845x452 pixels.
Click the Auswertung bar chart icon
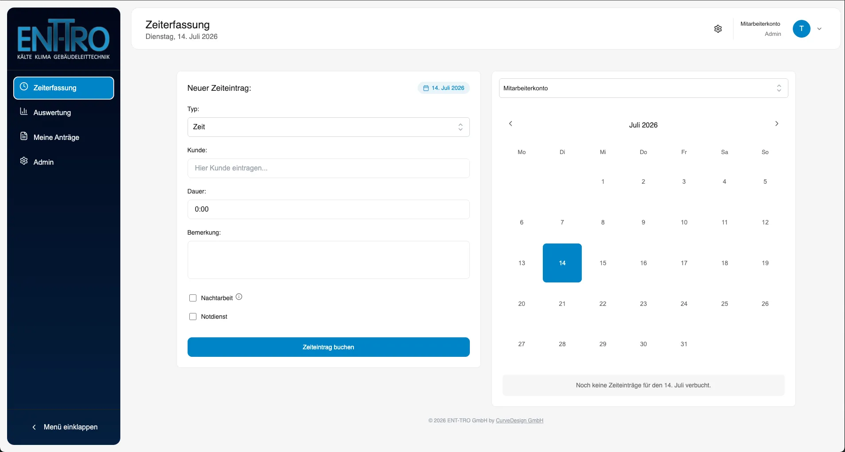point(24,112)
